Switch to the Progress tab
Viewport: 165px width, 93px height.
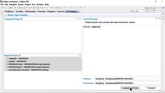[51, 11]
